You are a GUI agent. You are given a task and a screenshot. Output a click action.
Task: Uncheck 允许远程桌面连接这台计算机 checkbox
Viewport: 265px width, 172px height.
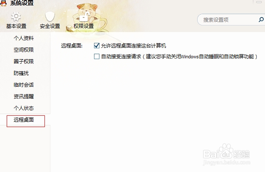point(97,46)
